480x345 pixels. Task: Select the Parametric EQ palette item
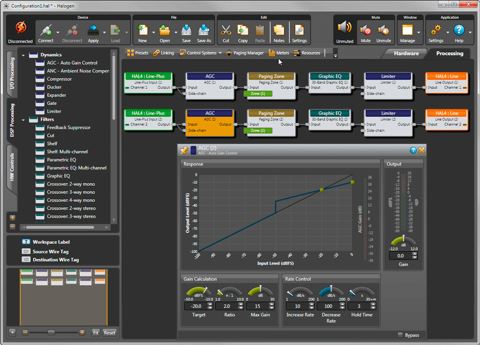(61, 160)
